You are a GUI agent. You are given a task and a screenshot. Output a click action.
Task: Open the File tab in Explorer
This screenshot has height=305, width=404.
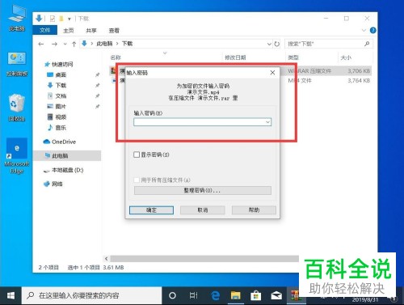(44, 30)
